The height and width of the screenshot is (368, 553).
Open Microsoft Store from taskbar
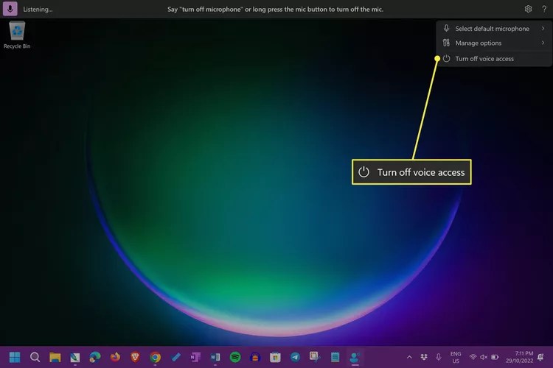pyautogui.click(x=275, y=357)
